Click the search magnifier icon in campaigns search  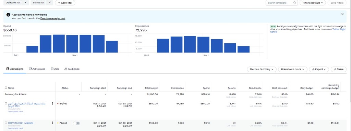tap(294, 3)
